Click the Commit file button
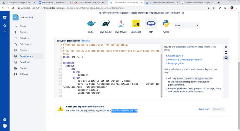 [x=218, y=109]
